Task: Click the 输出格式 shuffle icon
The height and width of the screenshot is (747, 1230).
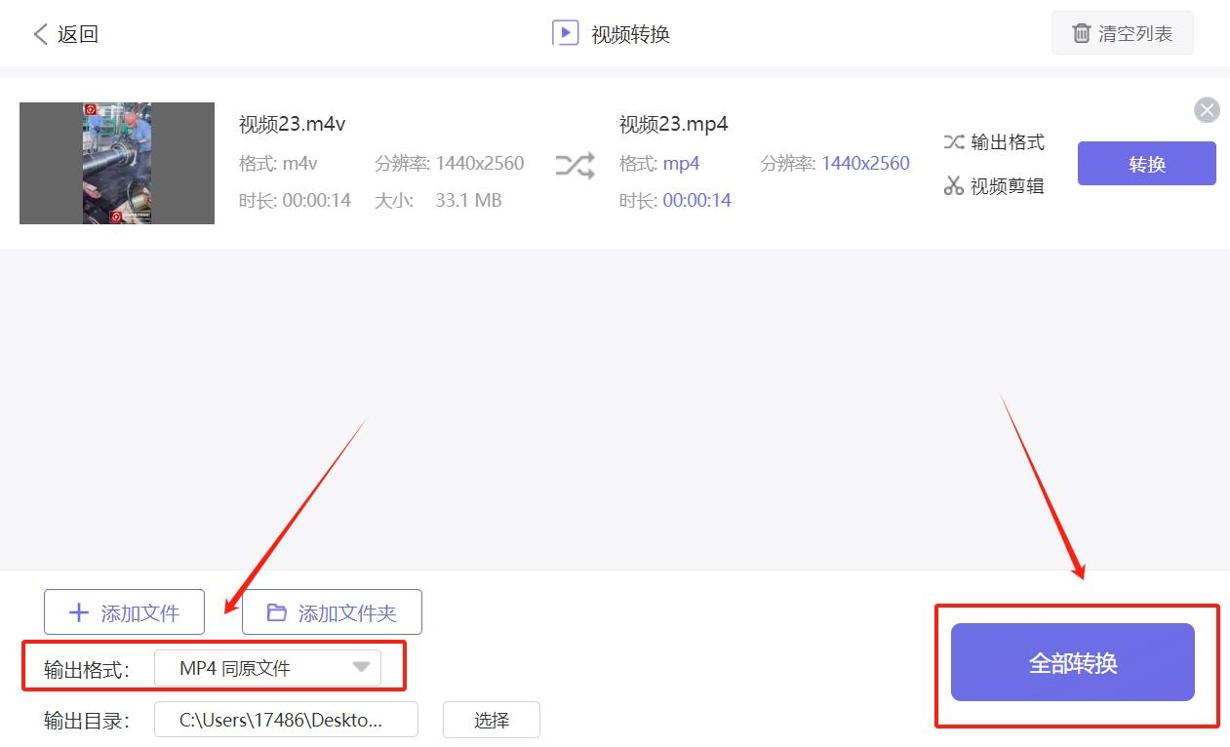Action: click(x=953, y=141)
